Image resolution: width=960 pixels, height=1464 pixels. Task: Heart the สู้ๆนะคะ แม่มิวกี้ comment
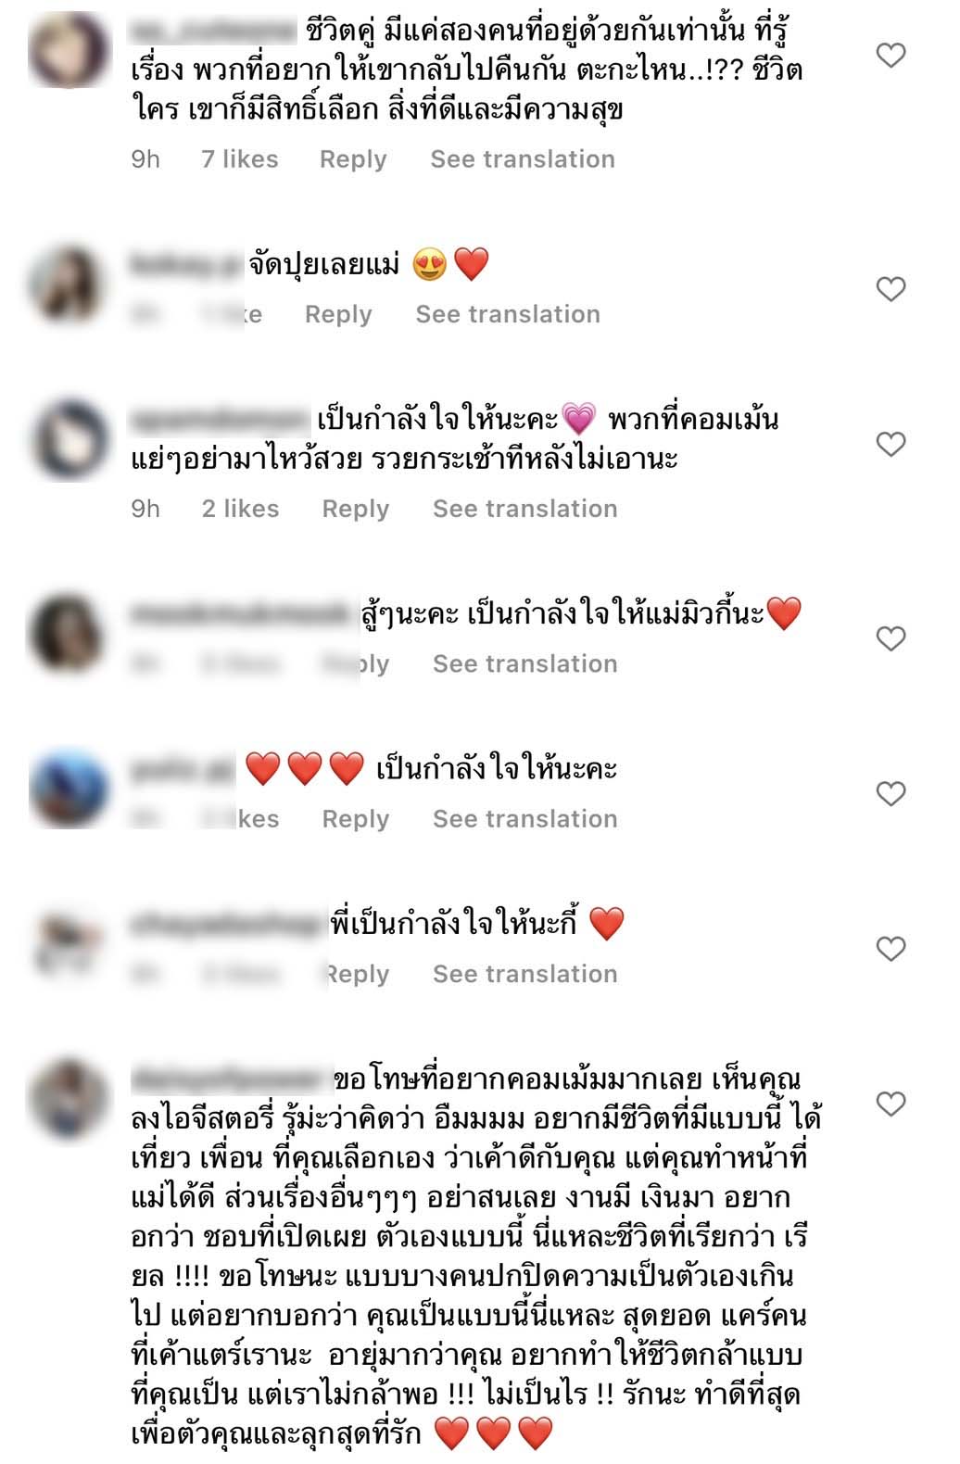pyautogui.click(x=891, y=638)
